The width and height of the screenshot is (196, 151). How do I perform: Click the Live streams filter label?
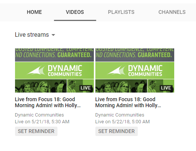[x=32, y=34]
